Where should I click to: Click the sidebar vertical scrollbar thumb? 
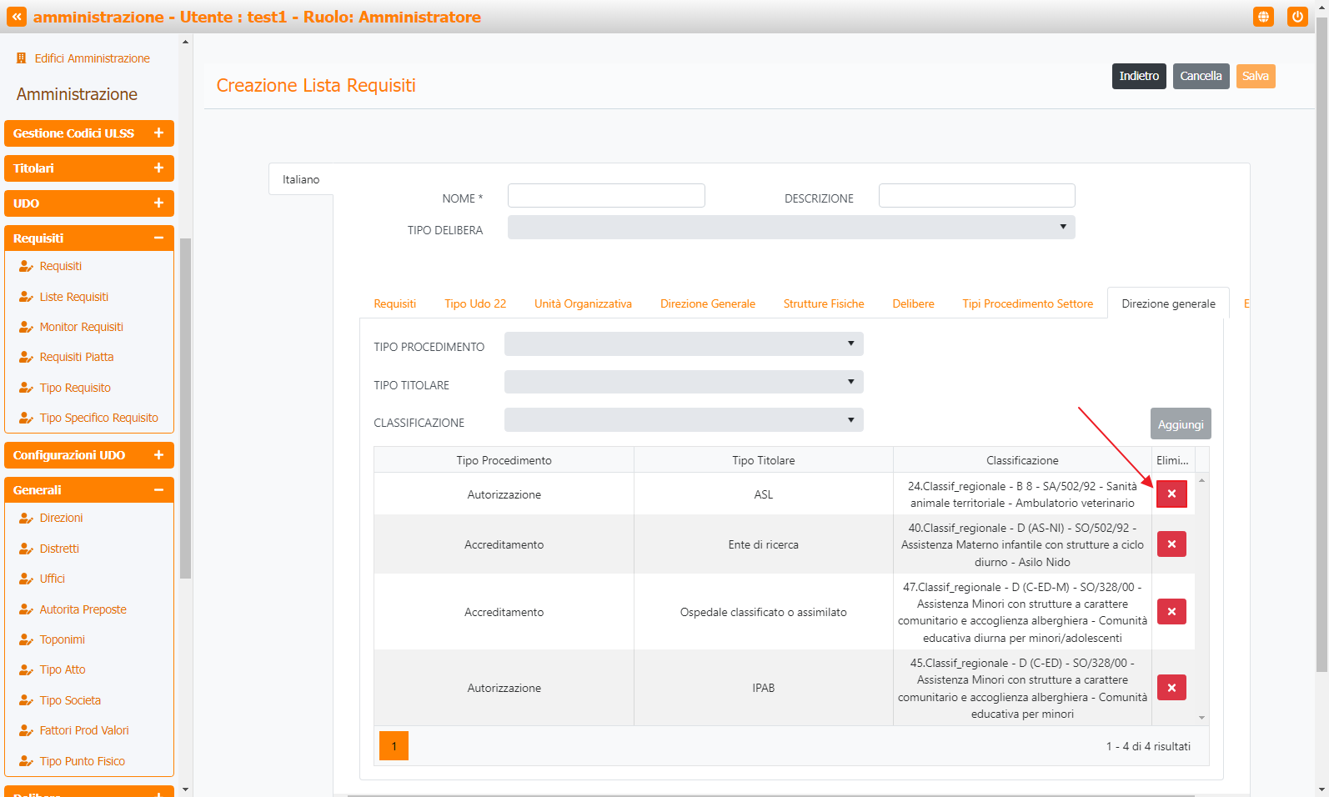coord(185,409)
